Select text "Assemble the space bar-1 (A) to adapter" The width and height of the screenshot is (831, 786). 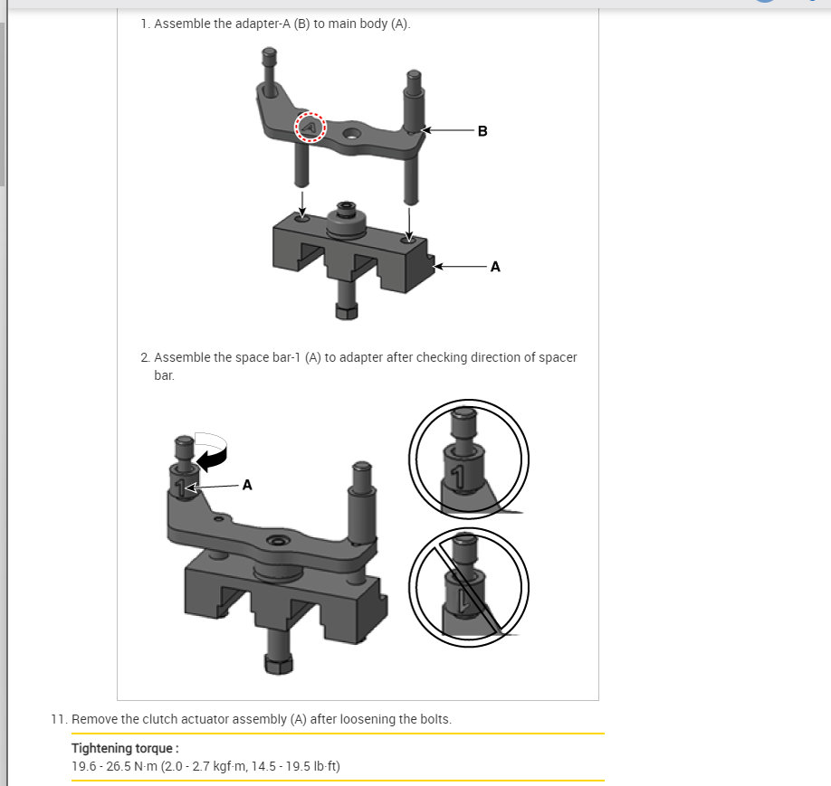(269, 357)
